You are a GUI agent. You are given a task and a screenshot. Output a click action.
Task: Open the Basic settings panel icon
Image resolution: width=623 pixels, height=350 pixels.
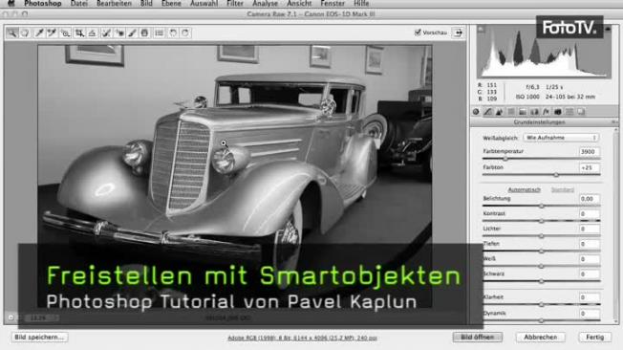[x=476, y=112]
